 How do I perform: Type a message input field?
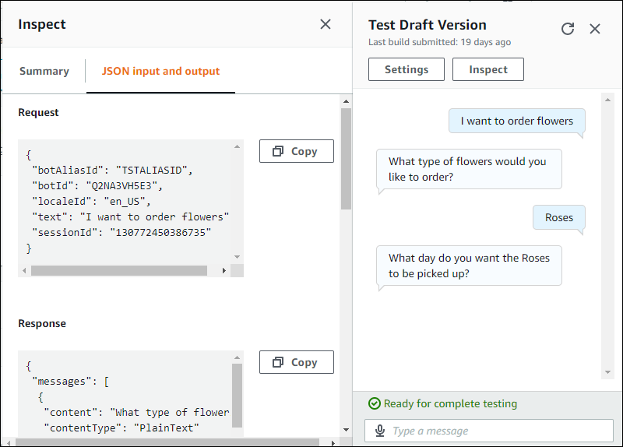point(498,431)
